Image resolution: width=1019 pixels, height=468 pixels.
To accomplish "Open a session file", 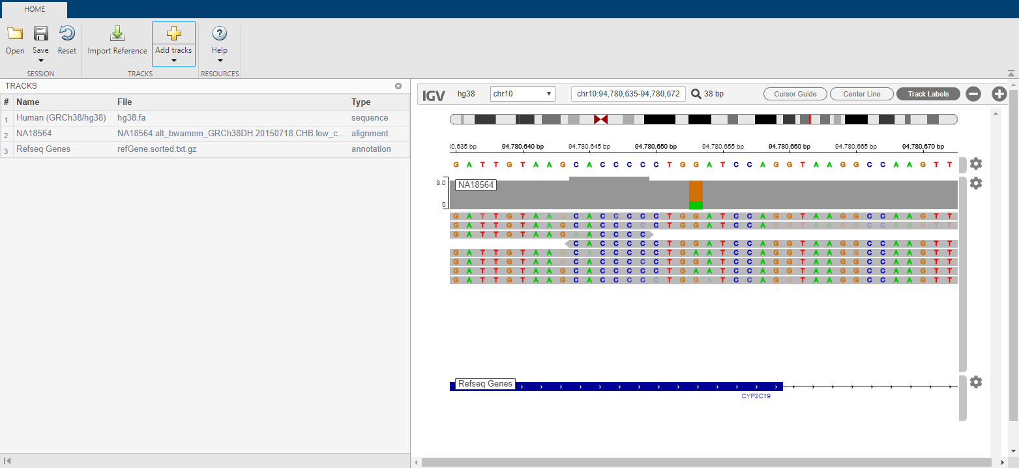I will 14,39.
